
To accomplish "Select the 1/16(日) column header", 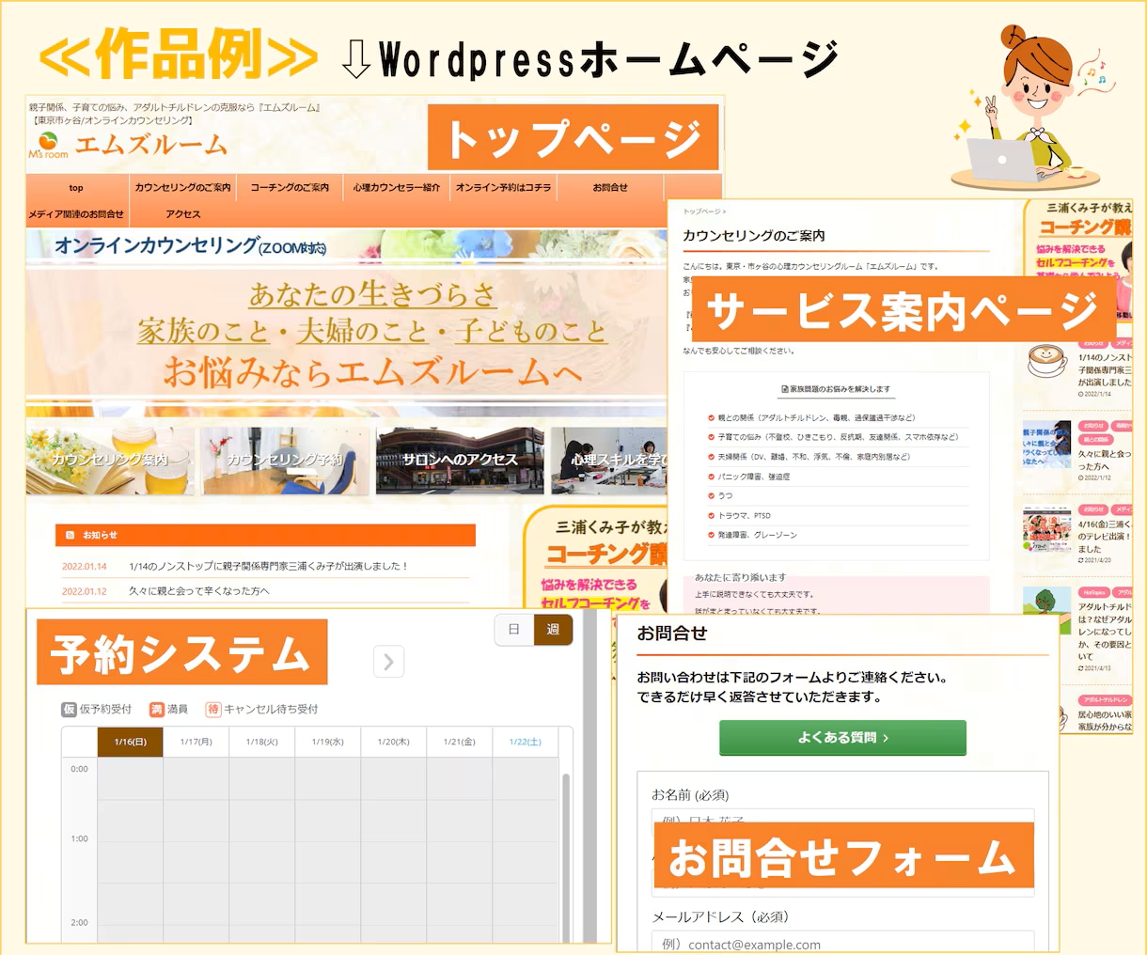I will 131,742.
